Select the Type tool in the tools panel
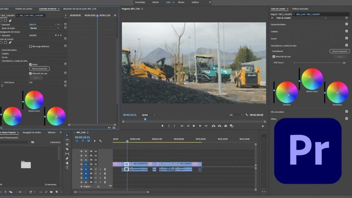Image resolution: width=352 pixels, height=198 pixels. coord(67,168)
